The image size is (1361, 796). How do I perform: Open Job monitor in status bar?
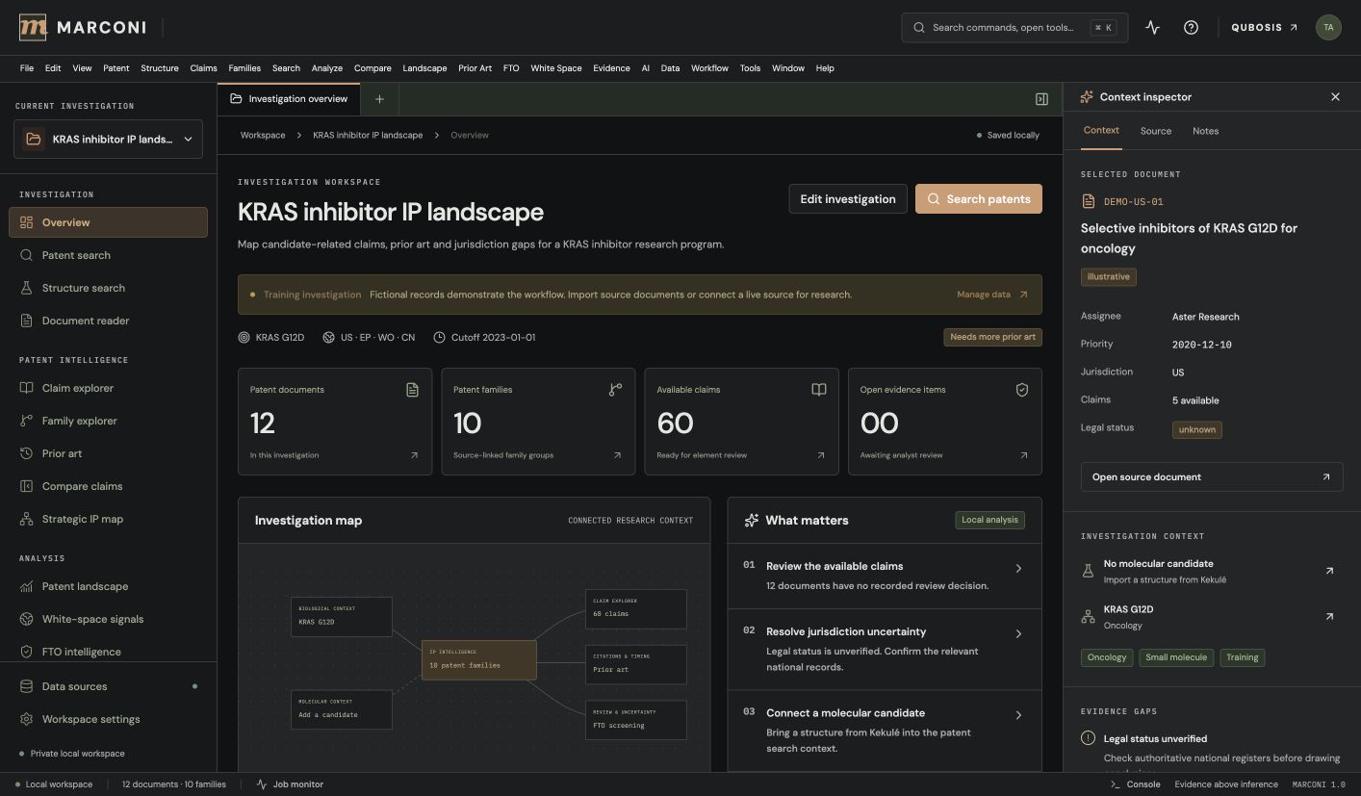click(290, 784)
